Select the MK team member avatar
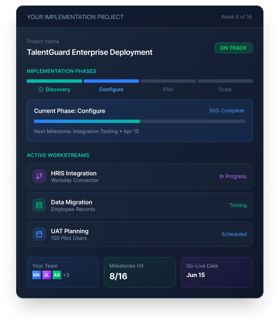The height and width of the screenshot is (325, 280). pos(36,275)
